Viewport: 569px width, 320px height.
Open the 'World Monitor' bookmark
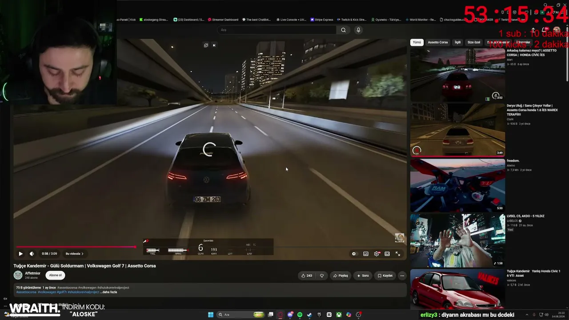(x=420, y=20)
